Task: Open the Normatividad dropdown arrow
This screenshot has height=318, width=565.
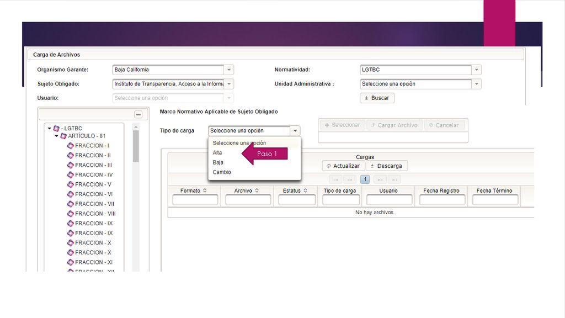Action: (476, 70)
